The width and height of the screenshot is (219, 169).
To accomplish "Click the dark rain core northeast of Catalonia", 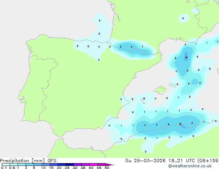I will tap(186, 56).
